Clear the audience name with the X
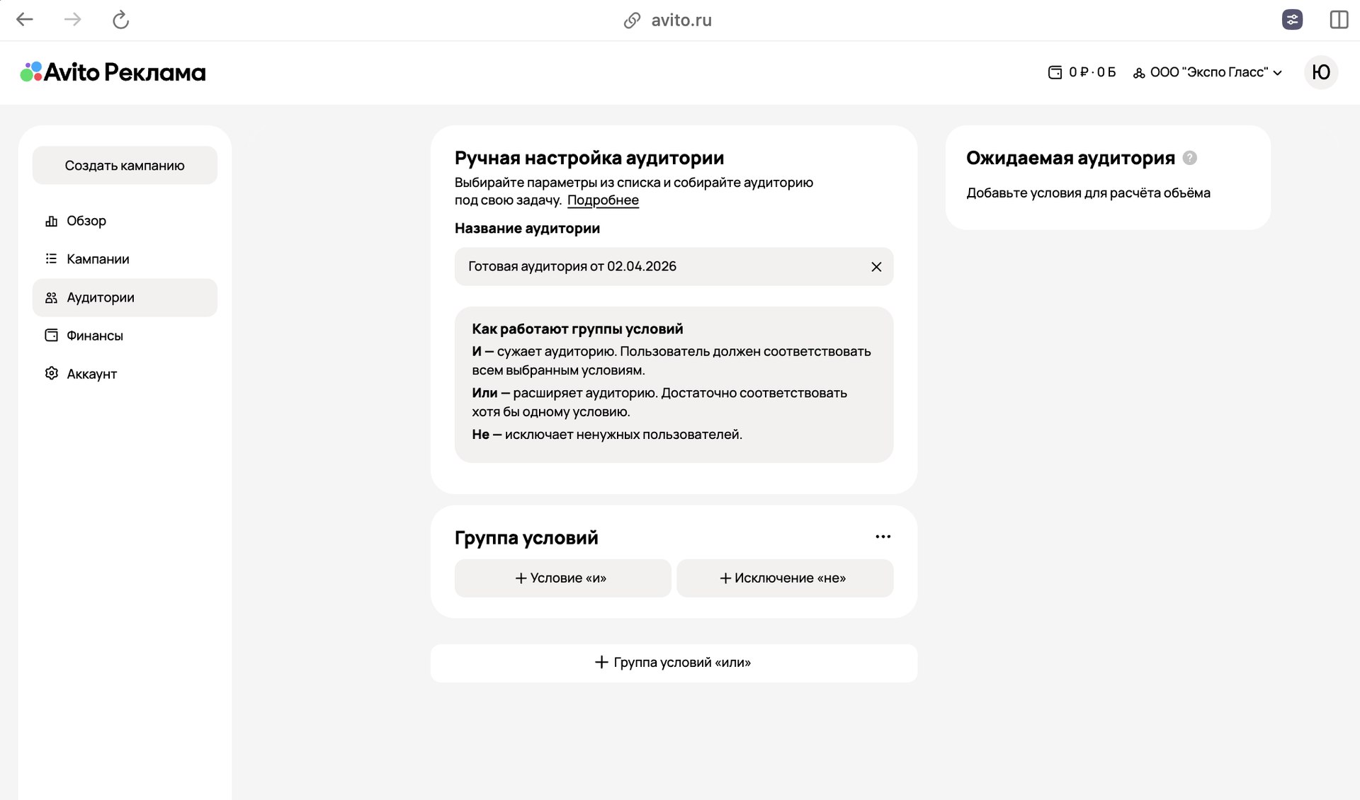Viewport: 1360px width, 800px height. click(876, 267)
